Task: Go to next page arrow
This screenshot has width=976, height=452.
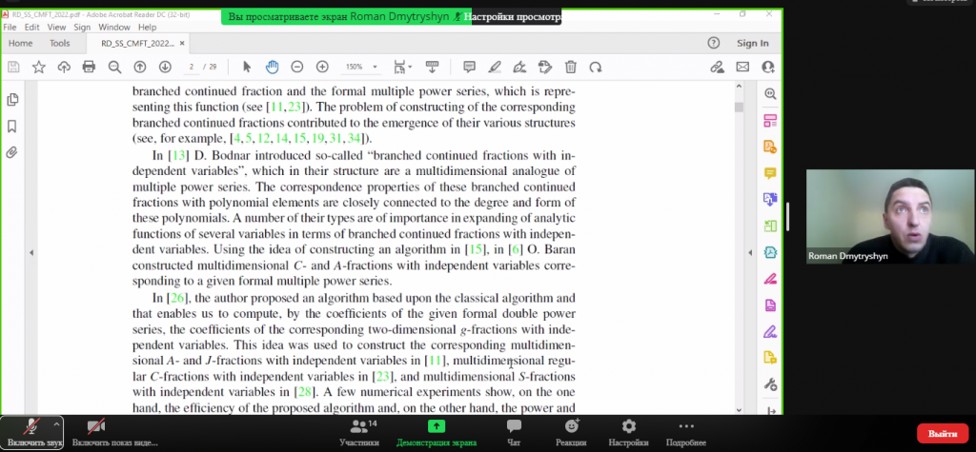Action: [165, 67]
